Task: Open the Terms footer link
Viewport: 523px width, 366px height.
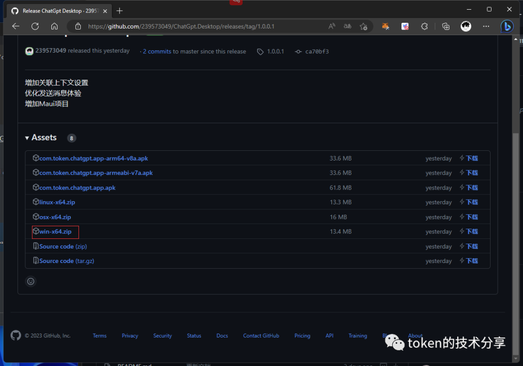Action: tap(100, 336)
